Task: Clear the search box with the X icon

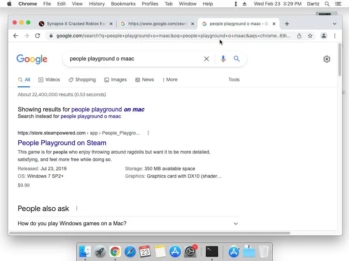Action: [207, 59]
